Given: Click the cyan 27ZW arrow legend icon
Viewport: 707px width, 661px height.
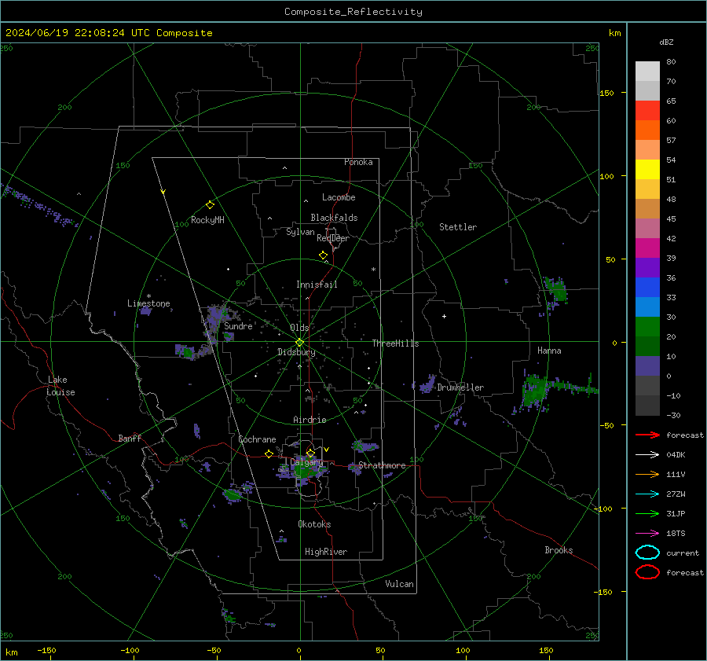Looking at the screenshot, I should pyautogui.click(x=648, y=494).
